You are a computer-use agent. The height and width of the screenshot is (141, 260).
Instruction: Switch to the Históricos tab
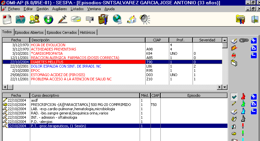pos(88,32)
